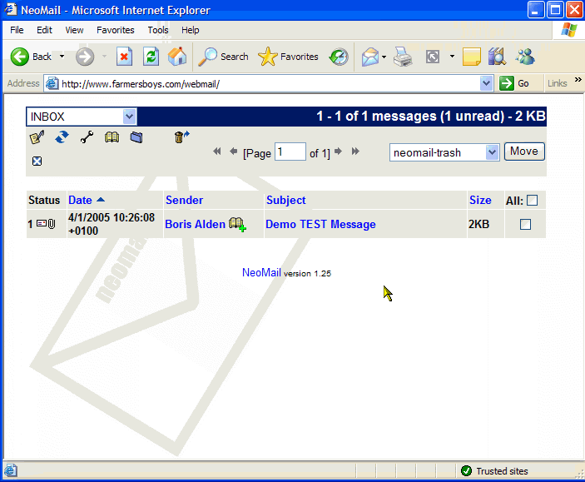Click the date text 4/1/2005 10:26:08
Viewport: 585px width, 482px height.
click(112, 217)
